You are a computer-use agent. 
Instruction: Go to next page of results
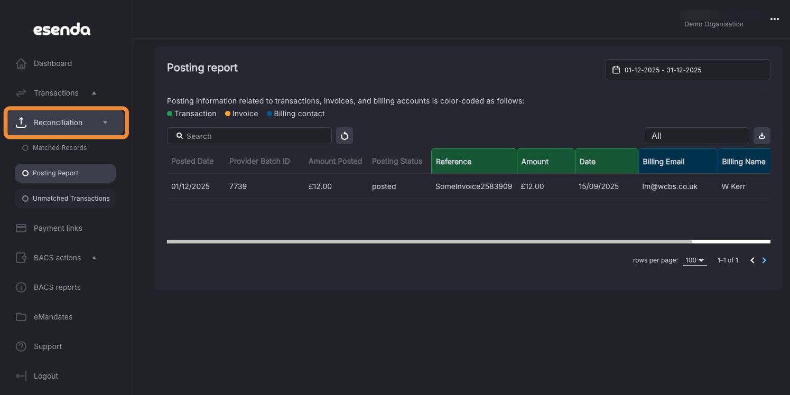click(764, 260)
